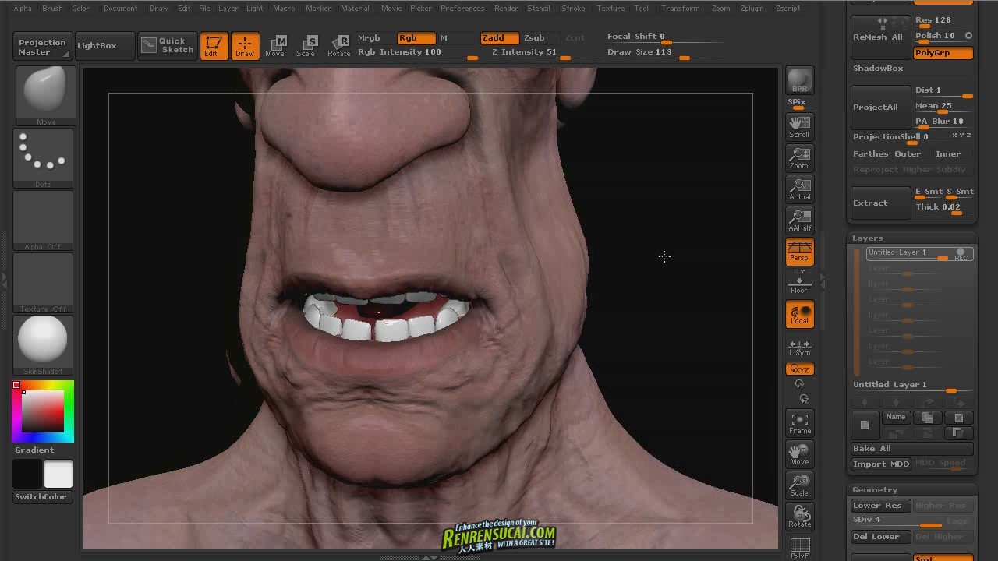Screen dimensions: 998x561
Task: Expand the ShadowBox section
Action: point(878,69)
